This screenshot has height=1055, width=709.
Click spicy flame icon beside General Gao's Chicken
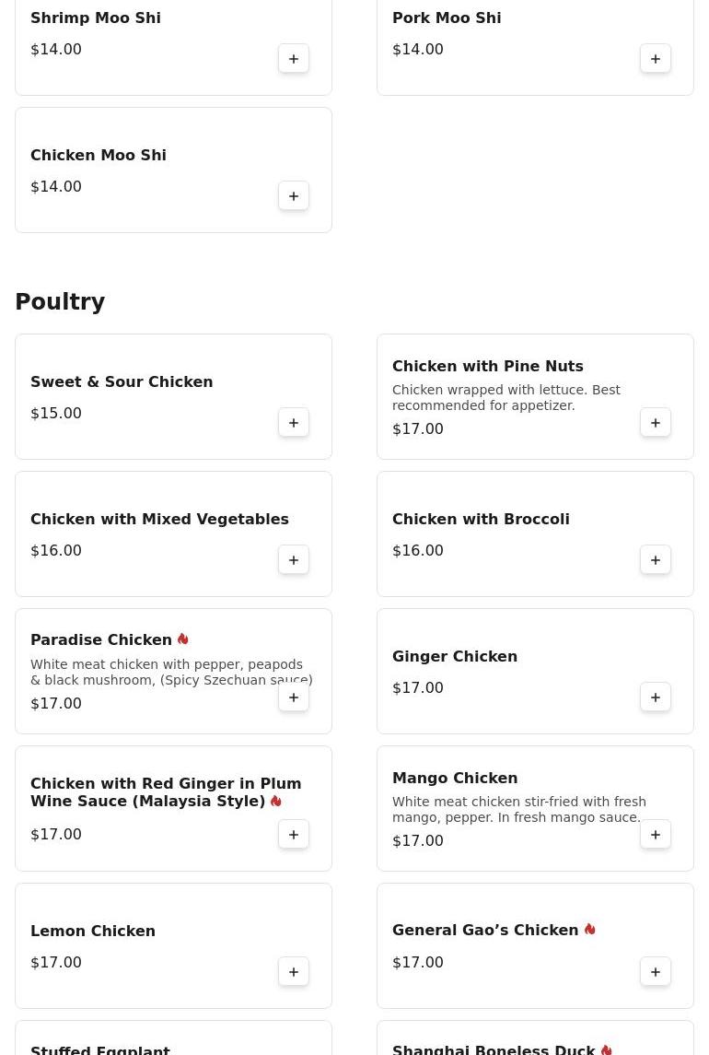(590, 929)
